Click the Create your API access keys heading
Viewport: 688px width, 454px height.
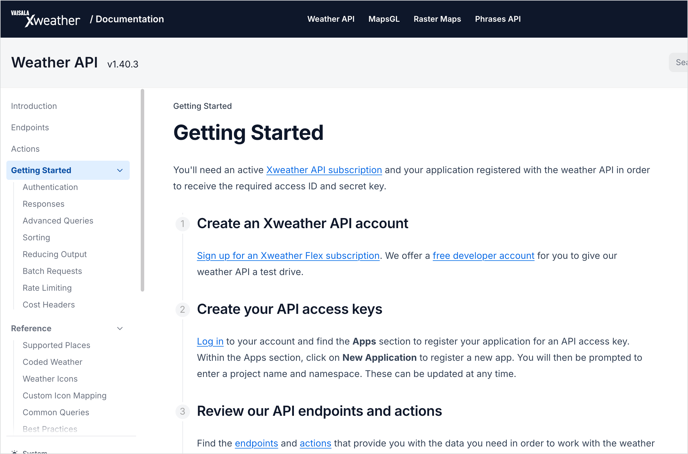tap(290, 309)
